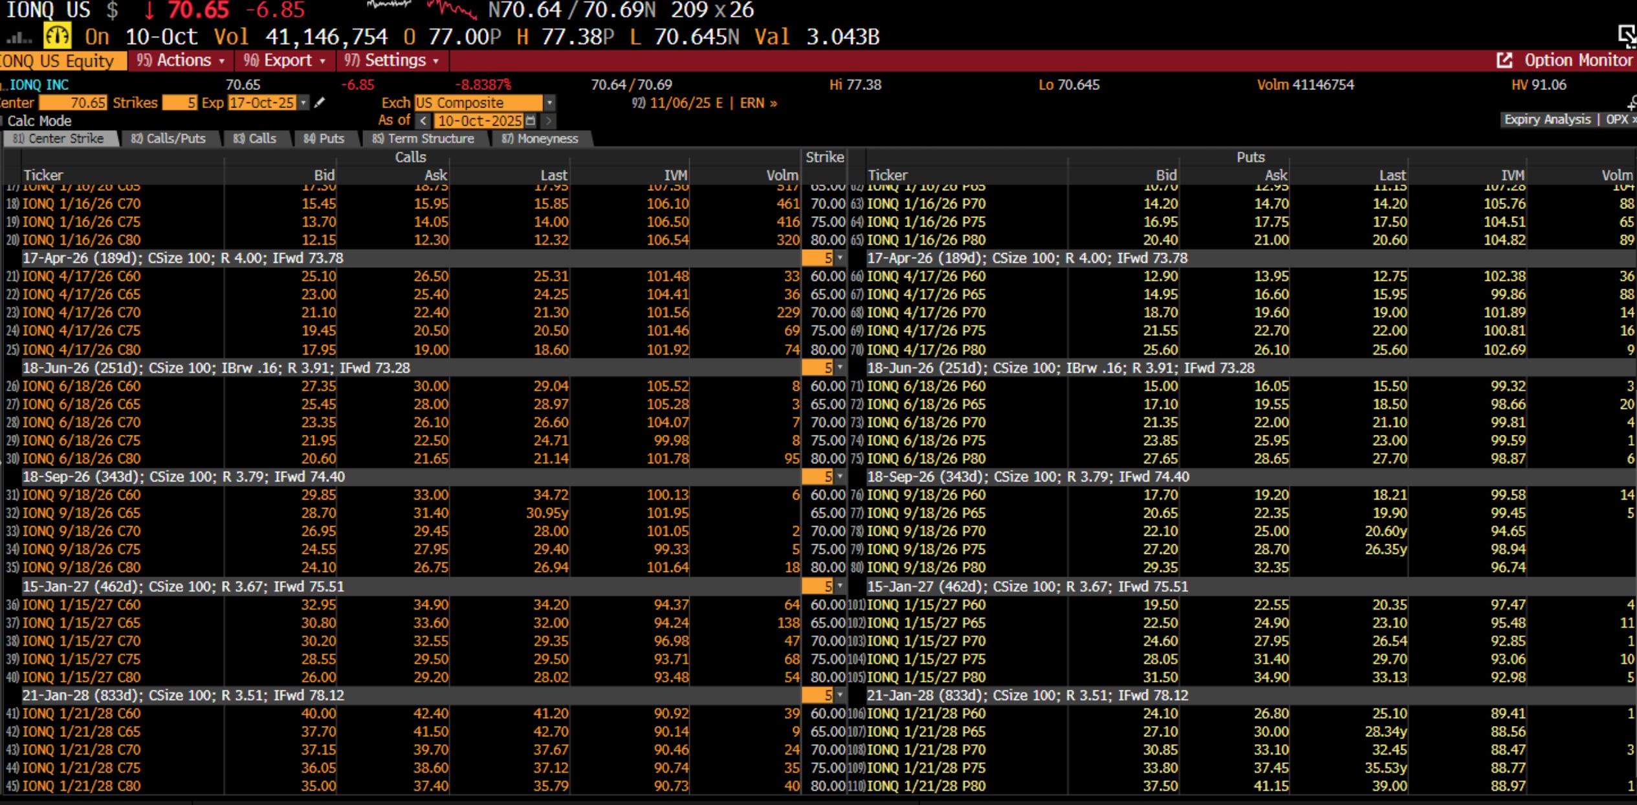Open the Export menu
This screenshot has height=805, width=1637.
(x=287, y=60)
